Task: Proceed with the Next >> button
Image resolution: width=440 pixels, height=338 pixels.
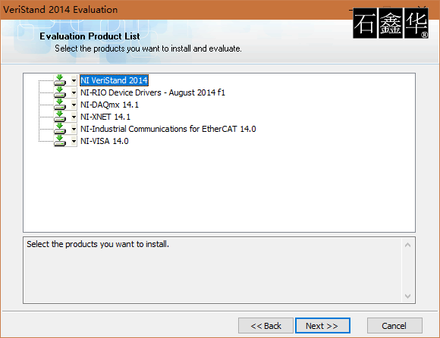Action: (x=322, y=326)
